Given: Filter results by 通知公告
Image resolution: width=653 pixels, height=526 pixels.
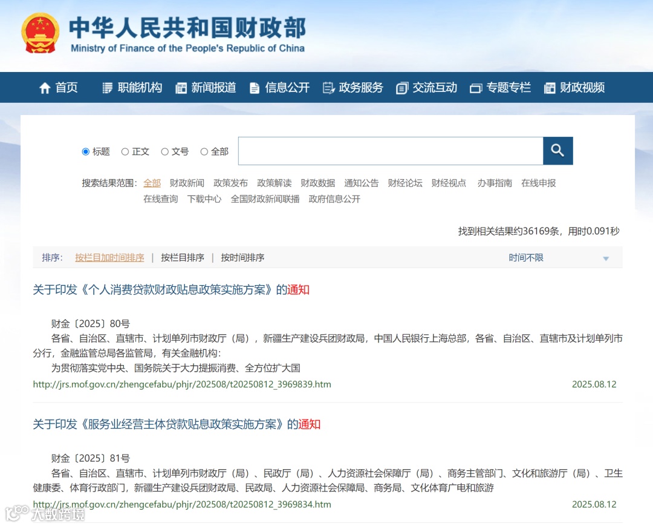Looking at the screenshot, I should (362, 183).
